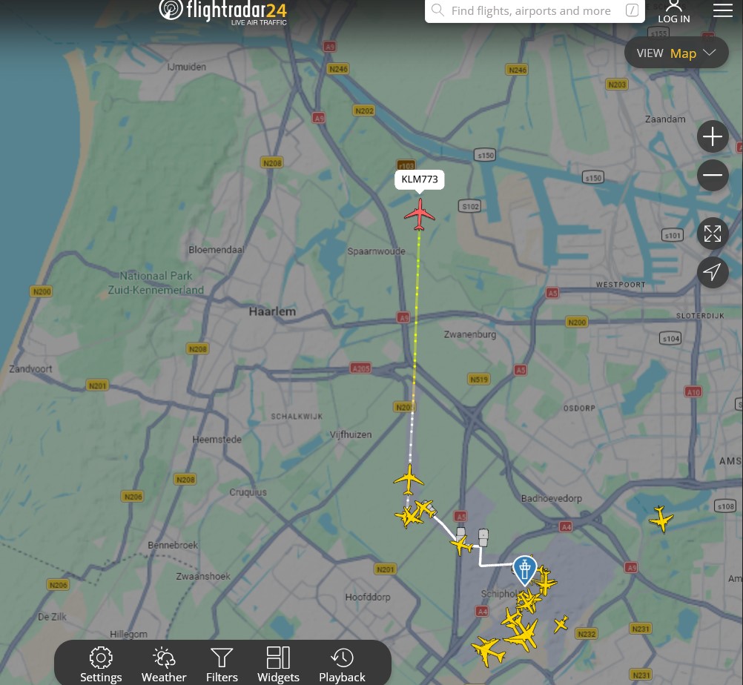Click the Vijfhuizen label

pyautogui.click(x=351, y=435)
